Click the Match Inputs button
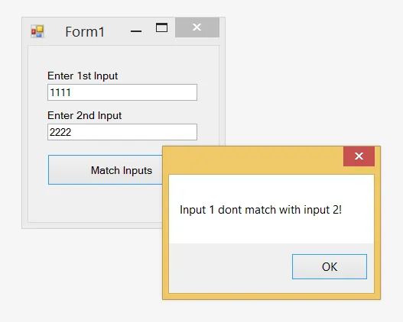Screen dimensions: 403x322 pyautogui.click(x=106, y=170)
